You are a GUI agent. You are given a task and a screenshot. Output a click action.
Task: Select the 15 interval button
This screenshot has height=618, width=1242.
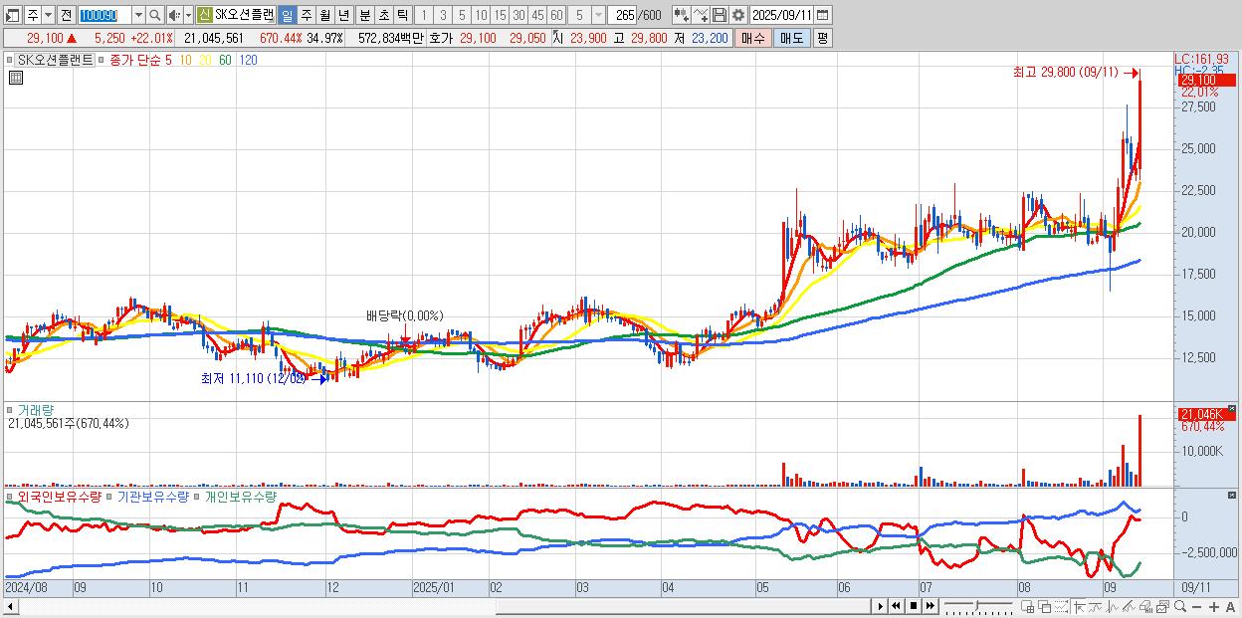(x=500, y=15)
